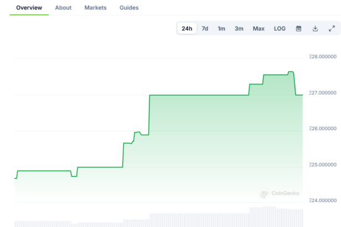Expand the chart to fullscreen

[332, 28]
